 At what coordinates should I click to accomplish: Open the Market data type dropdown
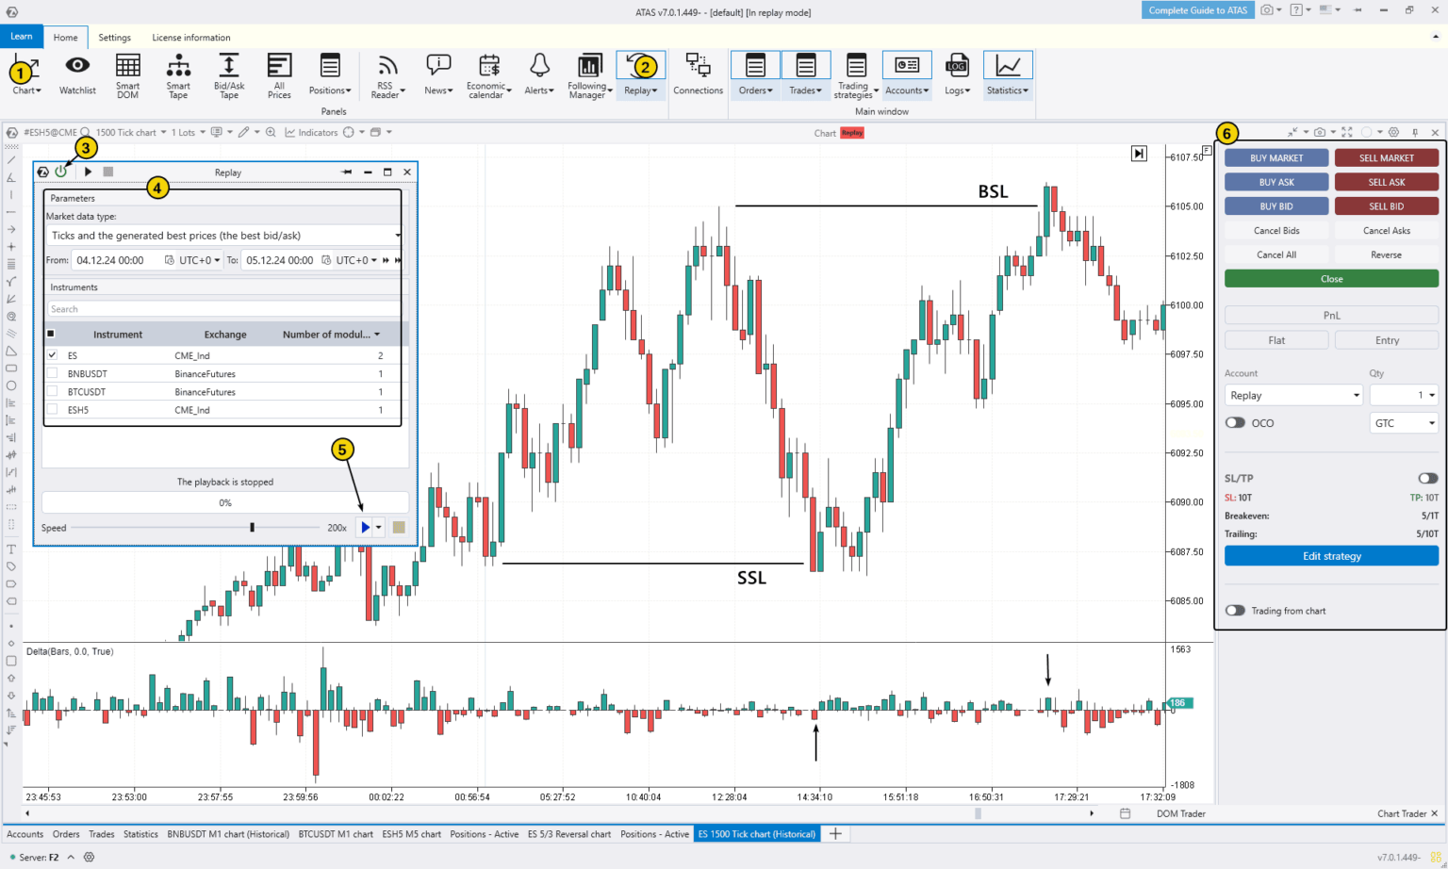pyautogui.click(x=397, y=235)
